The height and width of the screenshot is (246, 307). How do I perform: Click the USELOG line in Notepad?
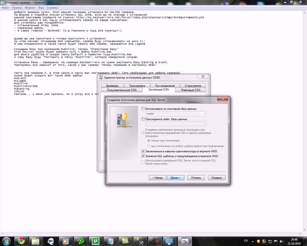(x=19, y=91)
